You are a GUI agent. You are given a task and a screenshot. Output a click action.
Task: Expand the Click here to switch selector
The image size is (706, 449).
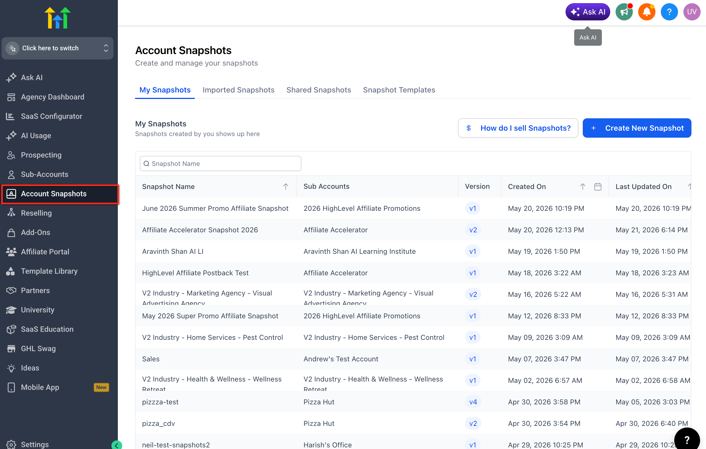click(58, 48)
